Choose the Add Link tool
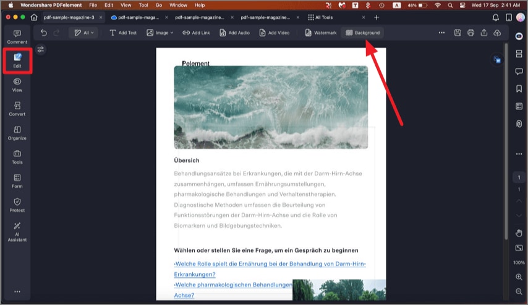 click(196, 33)
